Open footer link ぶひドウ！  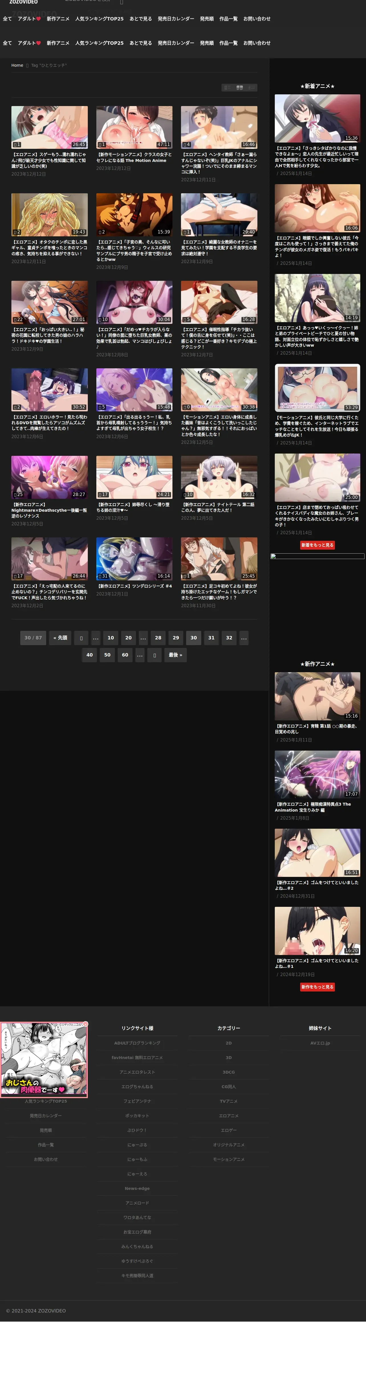(137, 1130)
